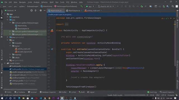179x100 pixels.
Task: Open Project tree settings gear
Action: click(x=41, y=11)
